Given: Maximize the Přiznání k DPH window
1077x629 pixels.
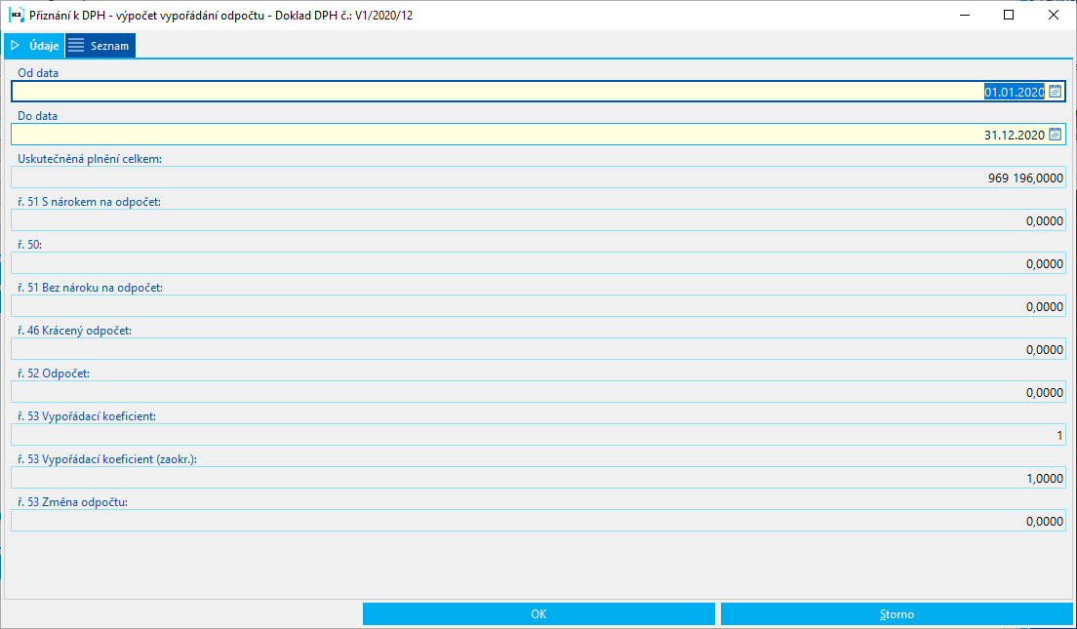Looking at the screenshot, I should pyautogui.click(x=1009, y=15).
